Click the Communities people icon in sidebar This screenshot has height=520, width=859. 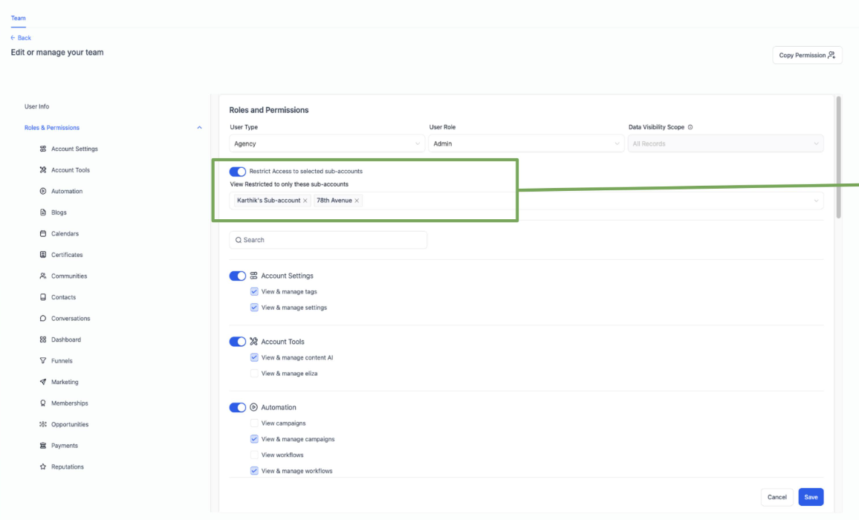[x=43, y=276]
